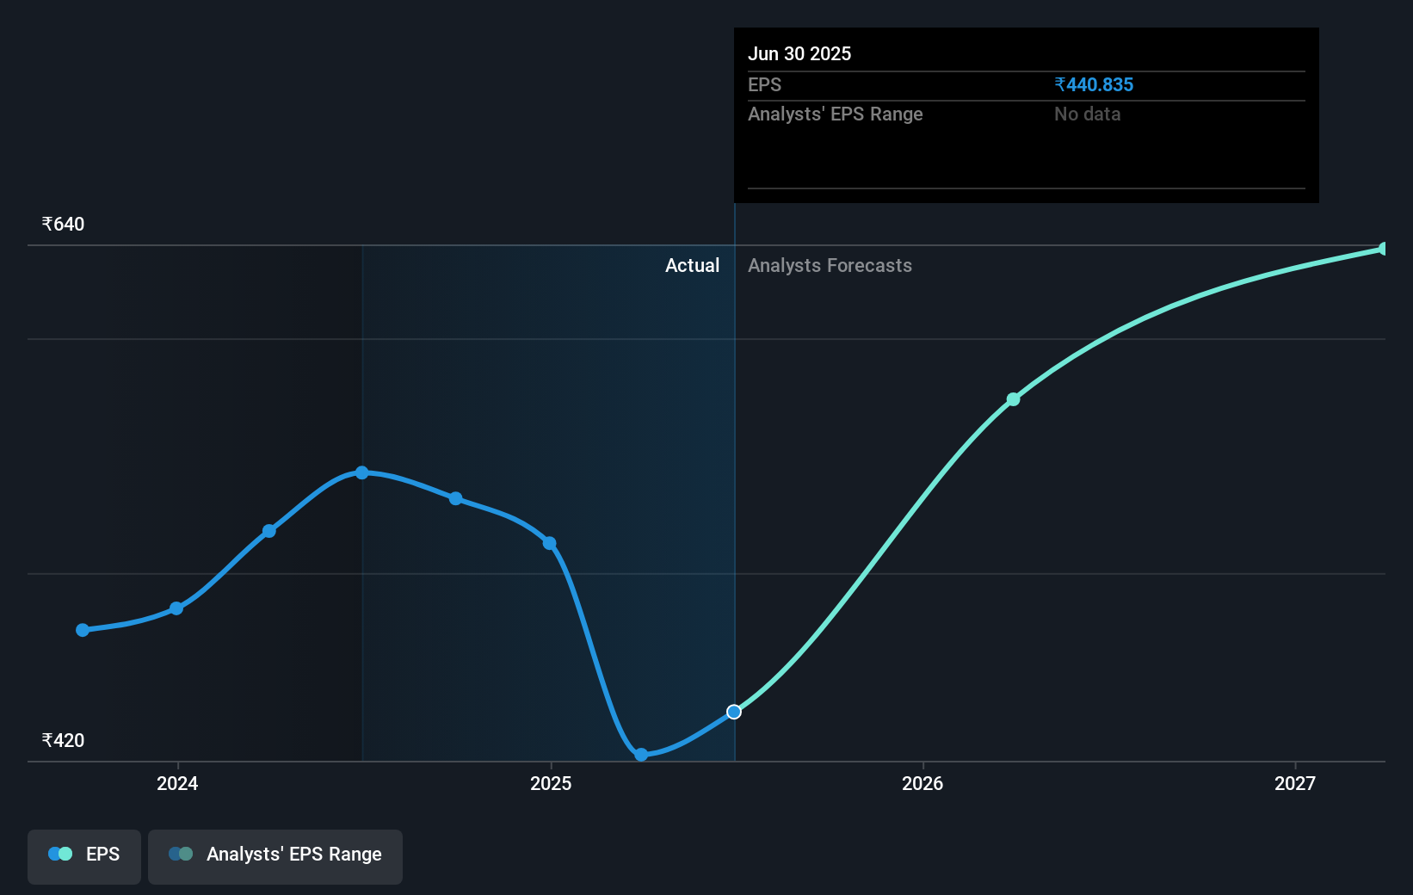The image size is (1413, 895).
Task: Click the forecast data point after 2026
Action: (x=1014, y=399)
